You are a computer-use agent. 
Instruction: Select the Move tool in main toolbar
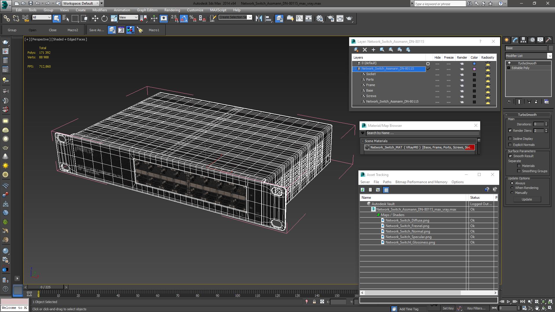[95, 18]
